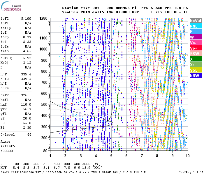Click the 033000 time stamp

pyautogui.click(x=123, y=12)
